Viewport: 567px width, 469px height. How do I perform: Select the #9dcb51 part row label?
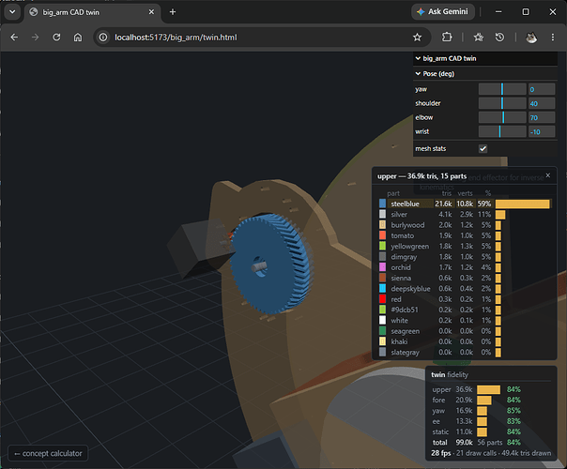405,310
